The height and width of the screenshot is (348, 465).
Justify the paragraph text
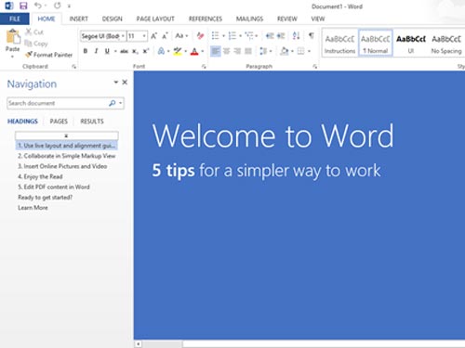tap(248, 51)
